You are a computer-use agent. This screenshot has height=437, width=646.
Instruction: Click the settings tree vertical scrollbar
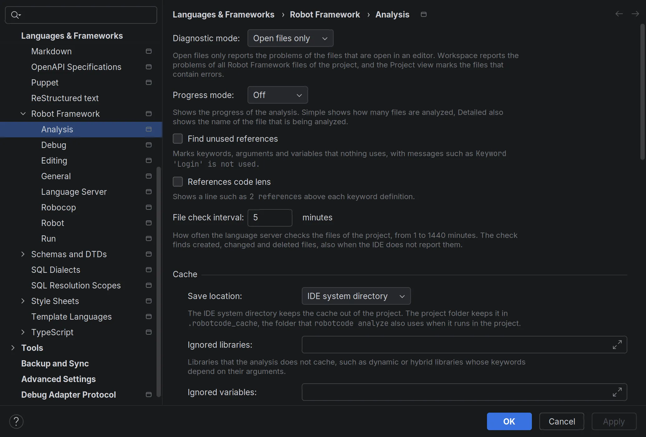point(159,282)
